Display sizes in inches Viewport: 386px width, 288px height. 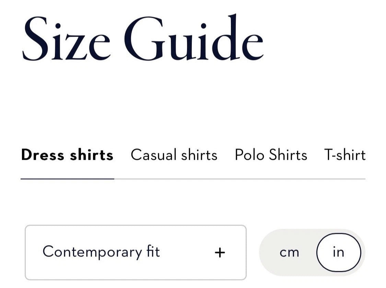click(338, 253)
